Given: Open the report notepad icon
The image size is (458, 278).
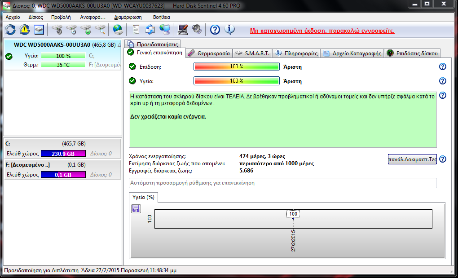Looking at the screenshot, I should 136,29.
